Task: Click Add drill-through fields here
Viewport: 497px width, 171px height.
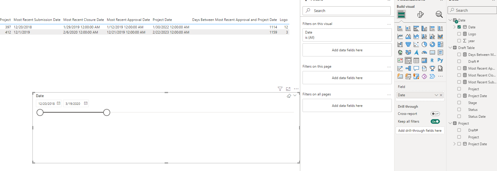Action: [420, 131]
